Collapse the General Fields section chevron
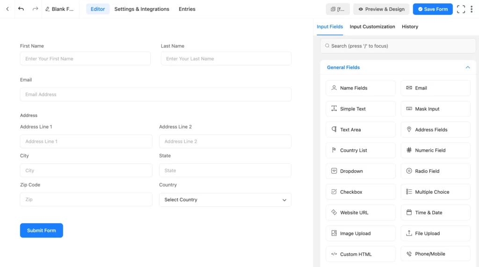The width and height of the screenshot is (479, 267). (467, 67)
